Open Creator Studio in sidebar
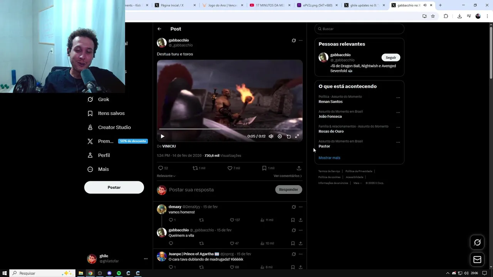This screenshot has width=493, height=277. (x=109, y=127)
